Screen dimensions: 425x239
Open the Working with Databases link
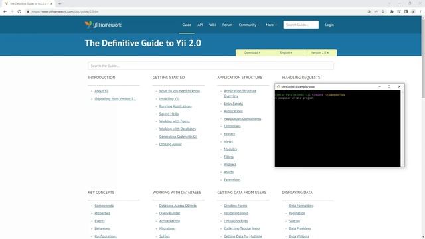(x=177, y=129)
